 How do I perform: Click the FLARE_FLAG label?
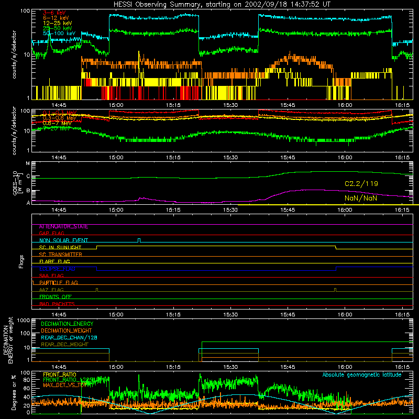[54, 261]
